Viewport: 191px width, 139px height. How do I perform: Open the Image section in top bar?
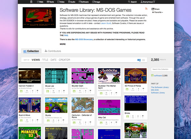coord(96,2)
